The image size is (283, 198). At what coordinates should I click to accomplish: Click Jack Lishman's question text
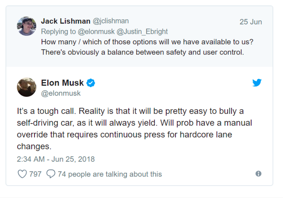(x=147, y=47)
